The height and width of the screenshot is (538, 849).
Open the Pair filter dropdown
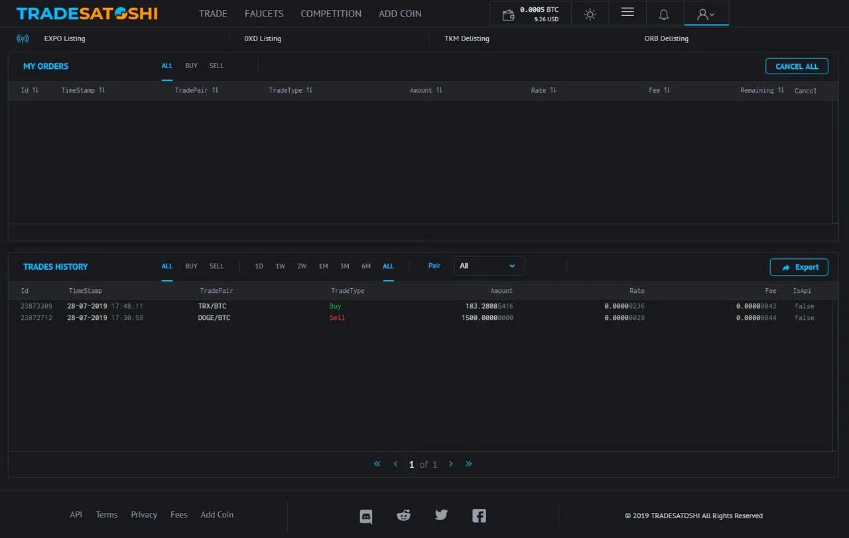coord(490,266)
